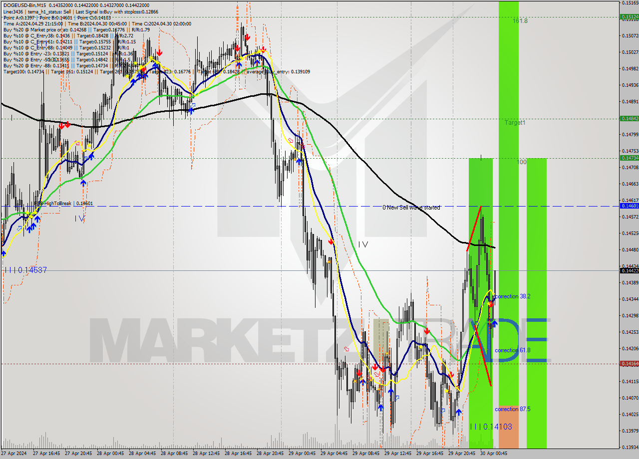Click the black 0.14422 current price tag

629,270
